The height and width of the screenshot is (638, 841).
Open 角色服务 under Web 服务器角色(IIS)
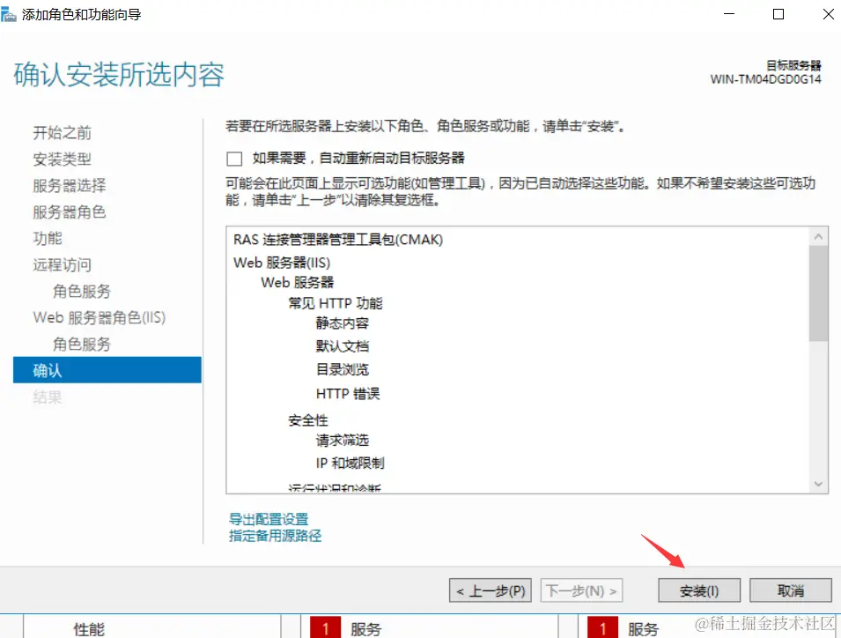(x=82, y=344)
